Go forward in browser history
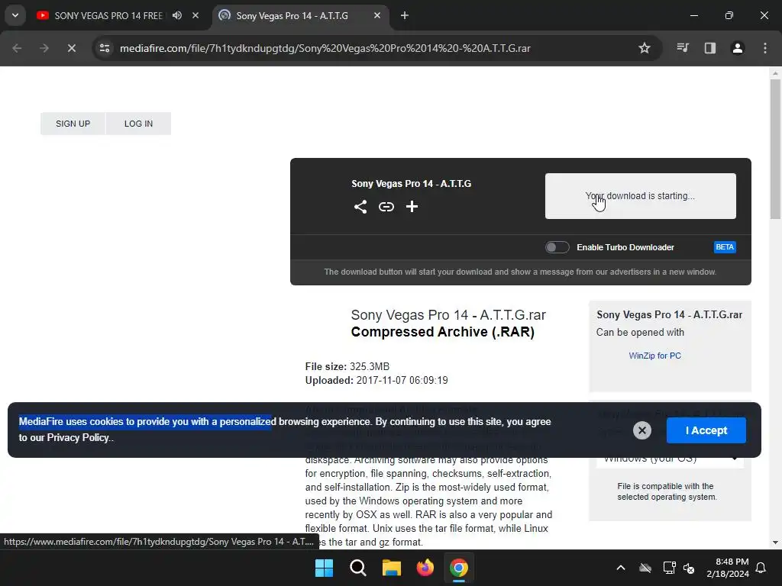Screen dimensions: 782x586 (44, 48)
